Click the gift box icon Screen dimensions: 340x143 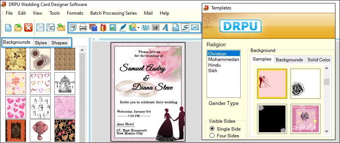[103, 27]
